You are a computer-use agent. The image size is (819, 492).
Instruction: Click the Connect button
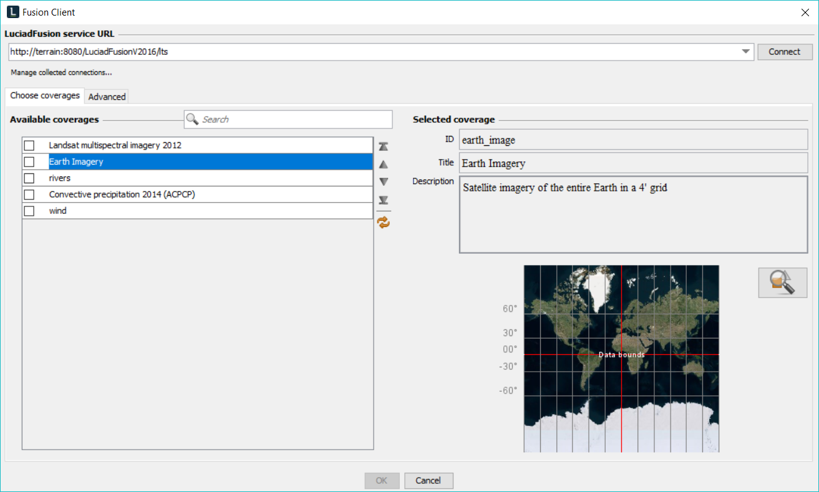click(x=785, y=52)
